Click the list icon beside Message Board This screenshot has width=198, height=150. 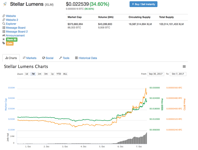4,28
